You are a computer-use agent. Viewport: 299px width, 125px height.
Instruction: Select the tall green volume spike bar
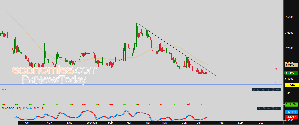15,98
